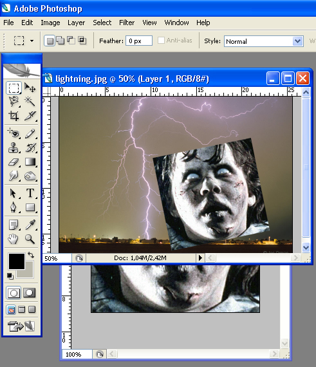Open the Edit menu
The image size is (316, 367).
(x=27, y=23)
